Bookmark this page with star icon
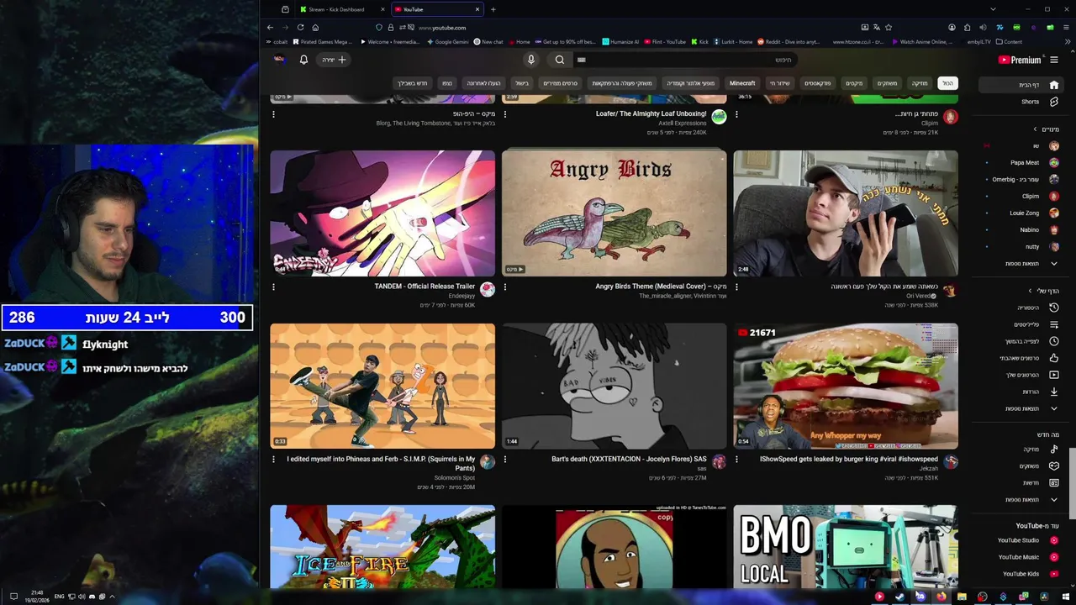Screen dimensions: 1076x605 [x=889, y=28]
